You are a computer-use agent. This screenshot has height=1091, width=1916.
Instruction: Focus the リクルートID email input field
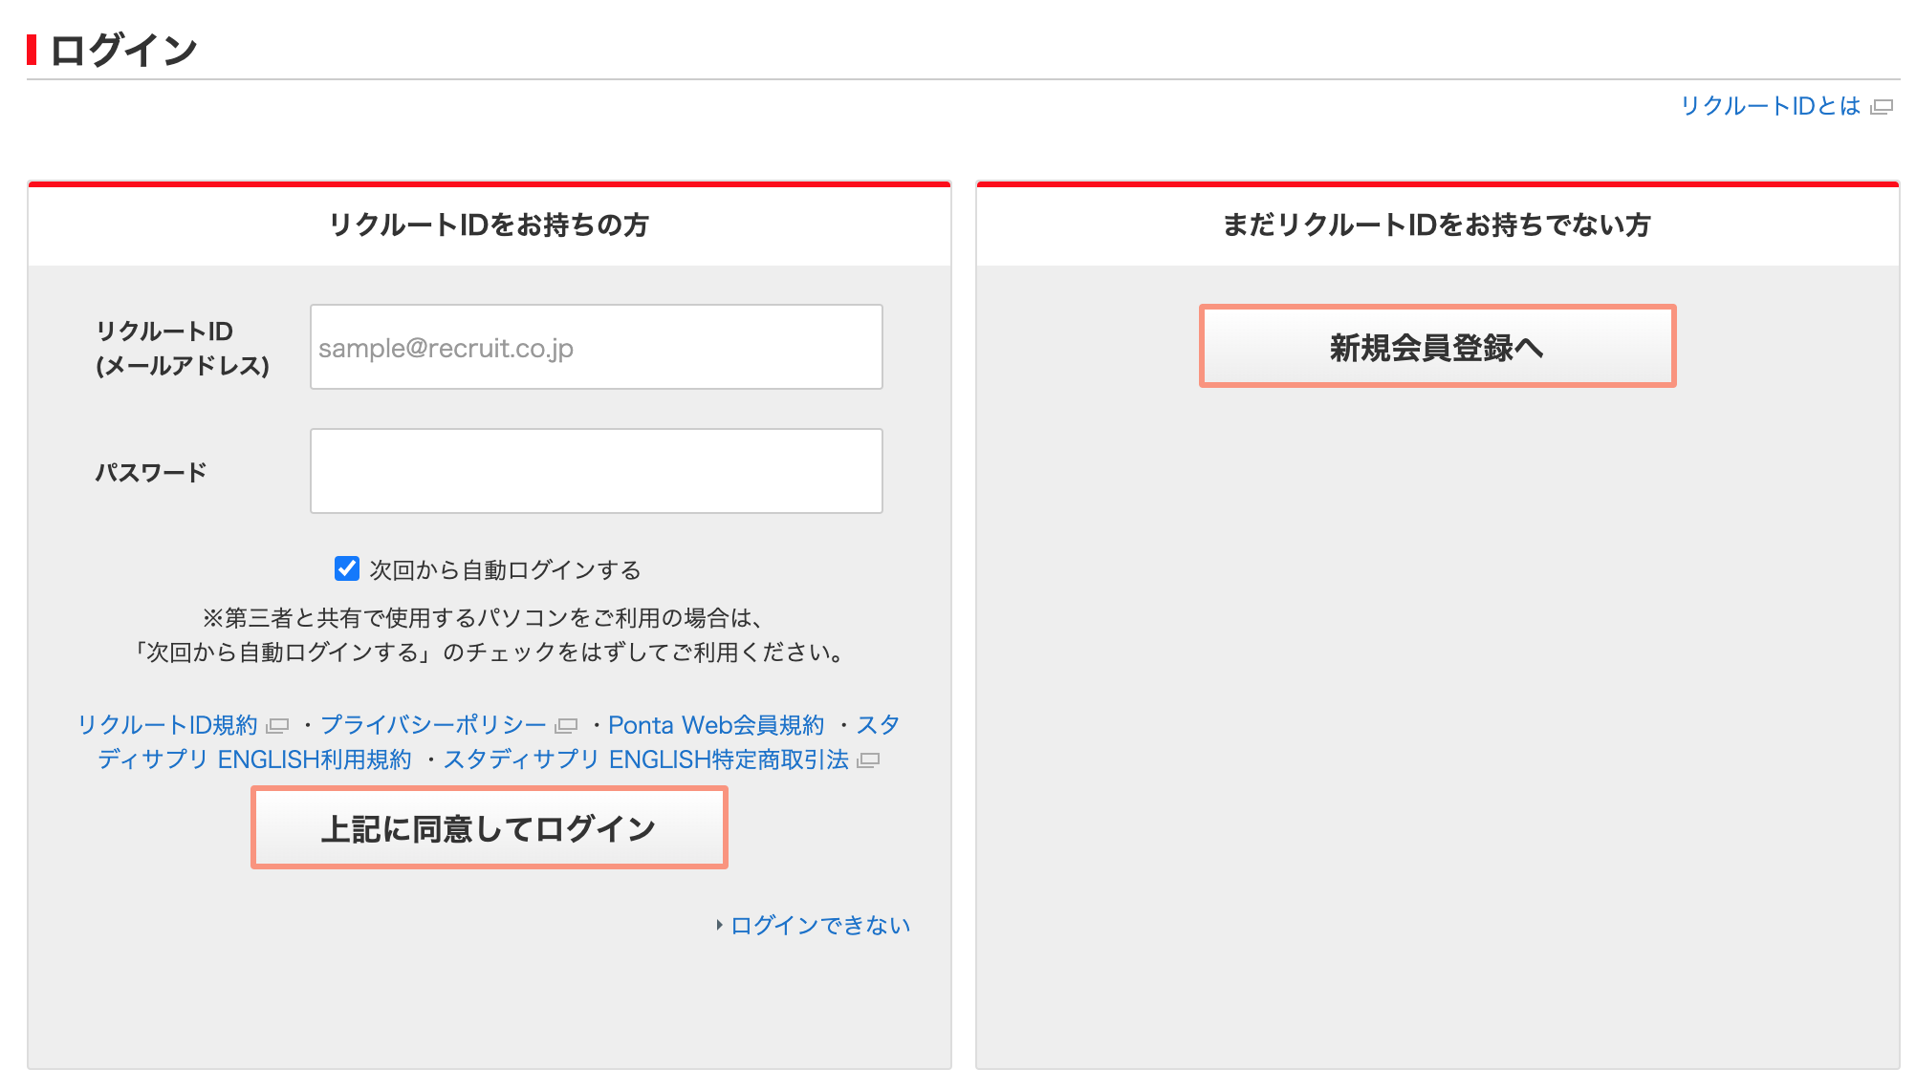[596, 347]
